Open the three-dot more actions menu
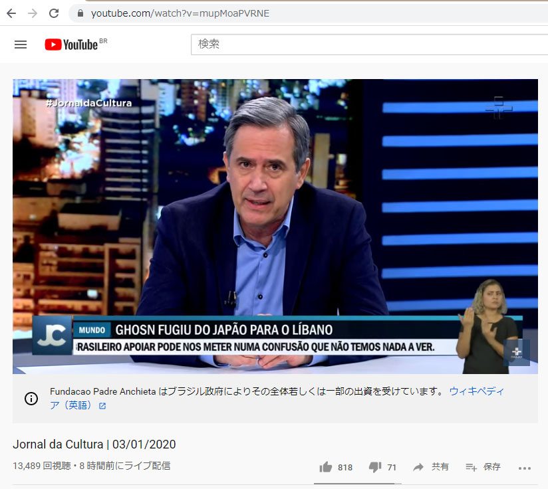Image resolution: width=548 pixels, height=489 pixels. [525, 468]
